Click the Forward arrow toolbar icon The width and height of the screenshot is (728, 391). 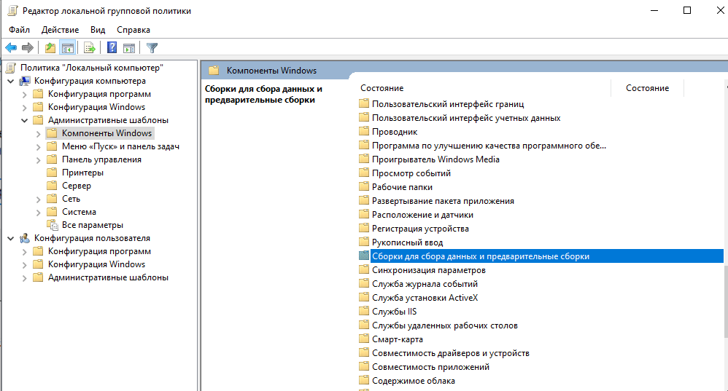pos(28,48)
